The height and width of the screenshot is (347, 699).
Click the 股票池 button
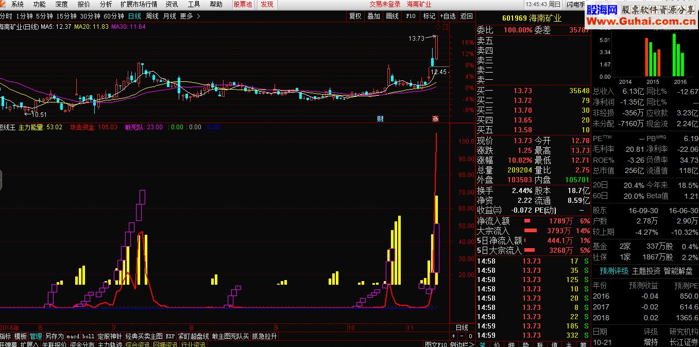point(243,4)
